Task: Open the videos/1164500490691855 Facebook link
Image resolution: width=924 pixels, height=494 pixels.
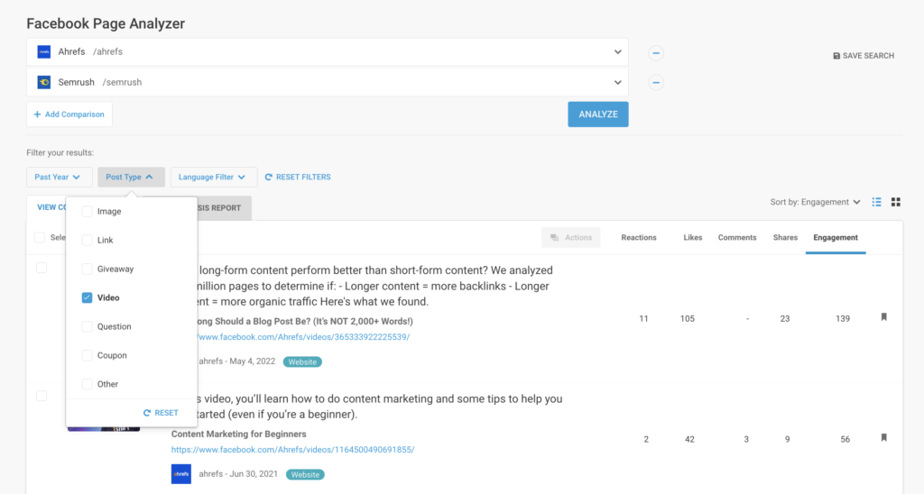Action: pos(293,450)
